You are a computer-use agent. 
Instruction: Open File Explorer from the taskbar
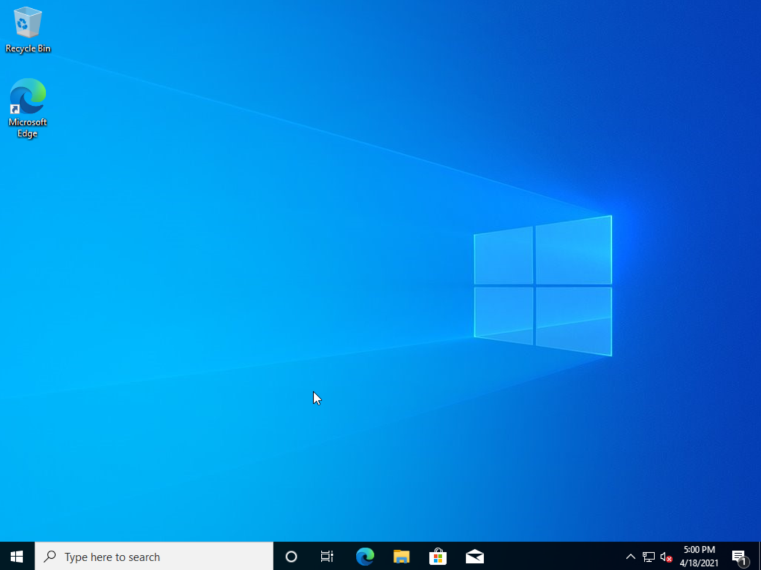click(x=402, y=556)
